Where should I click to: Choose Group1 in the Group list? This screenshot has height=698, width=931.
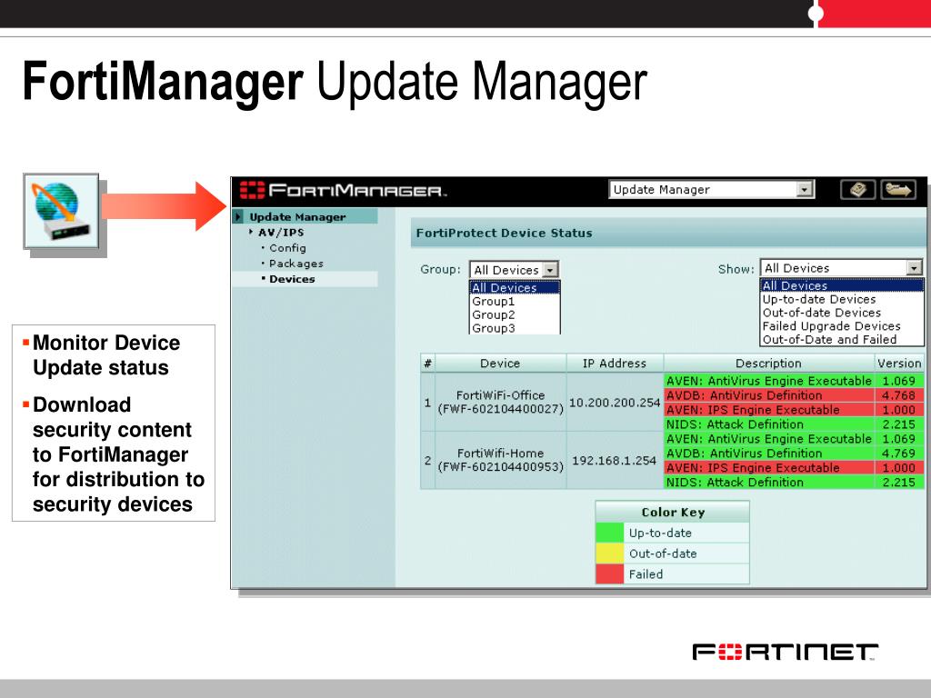coord(515,301)
